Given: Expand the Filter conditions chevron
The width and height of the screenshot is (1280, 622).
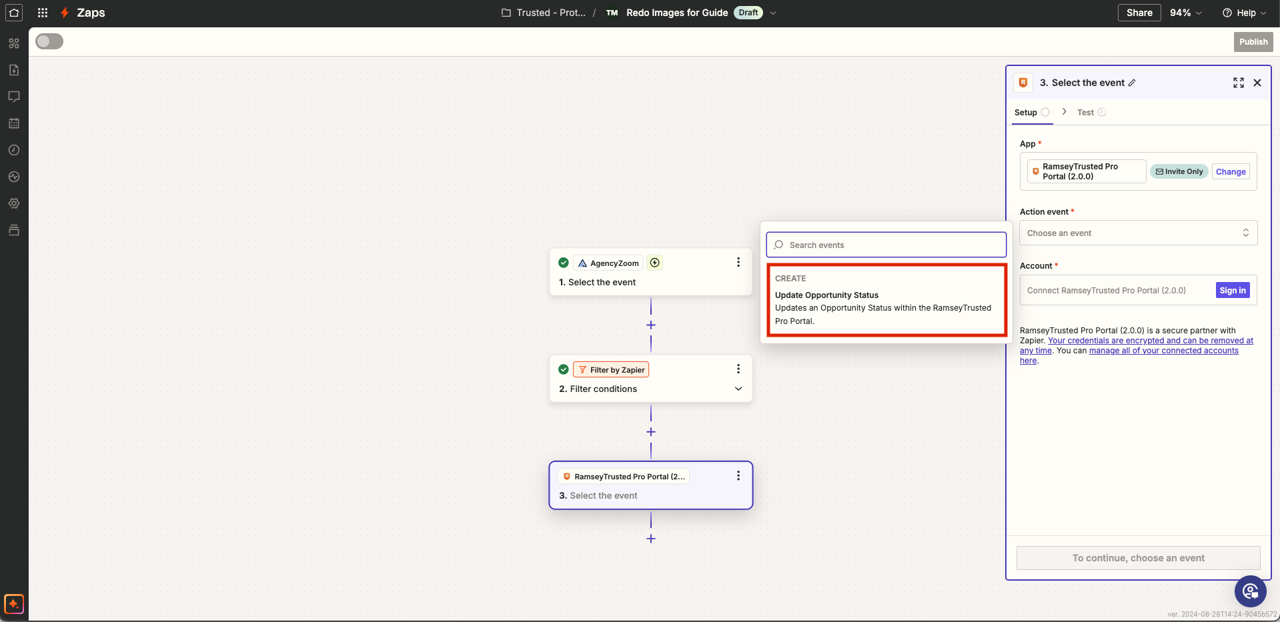Looking at the screenshot, I should tap(738, 389).
